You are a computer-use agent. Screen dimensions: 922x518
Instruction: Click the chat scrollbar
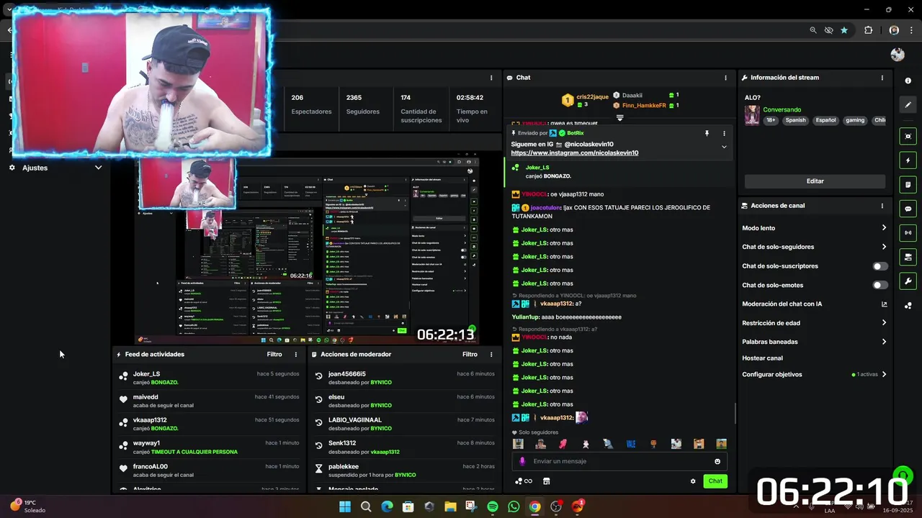tap(735, 412)
